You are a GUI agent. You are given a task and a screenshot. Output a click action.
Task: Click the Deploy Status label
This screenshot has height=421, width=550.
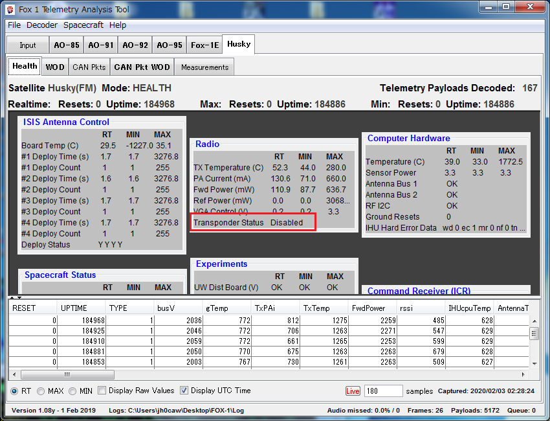pyautogui.click(x=45, y=245)
